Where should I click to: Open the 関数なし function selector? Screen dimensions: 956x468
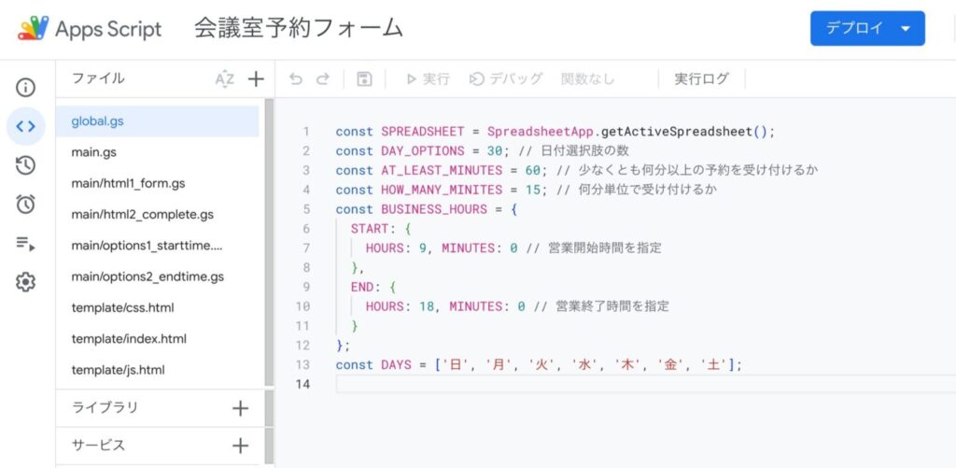(588, 78)
